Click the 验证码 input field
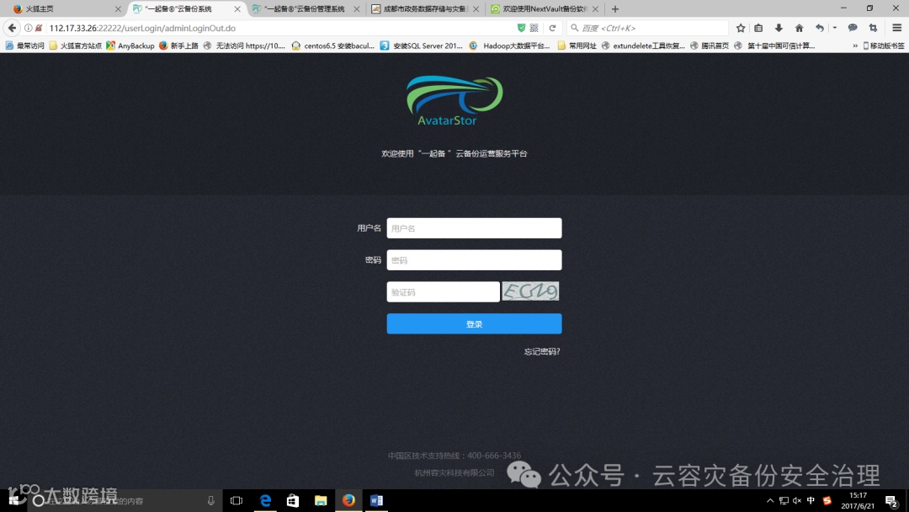This screenshot has width=909, height=512. click(x=443, y=291)
